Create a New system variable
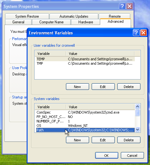This screenshot has height=165, width=150. pos(77,140)
